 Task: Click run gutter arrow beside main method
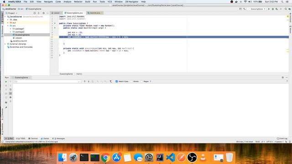[55, 28]
